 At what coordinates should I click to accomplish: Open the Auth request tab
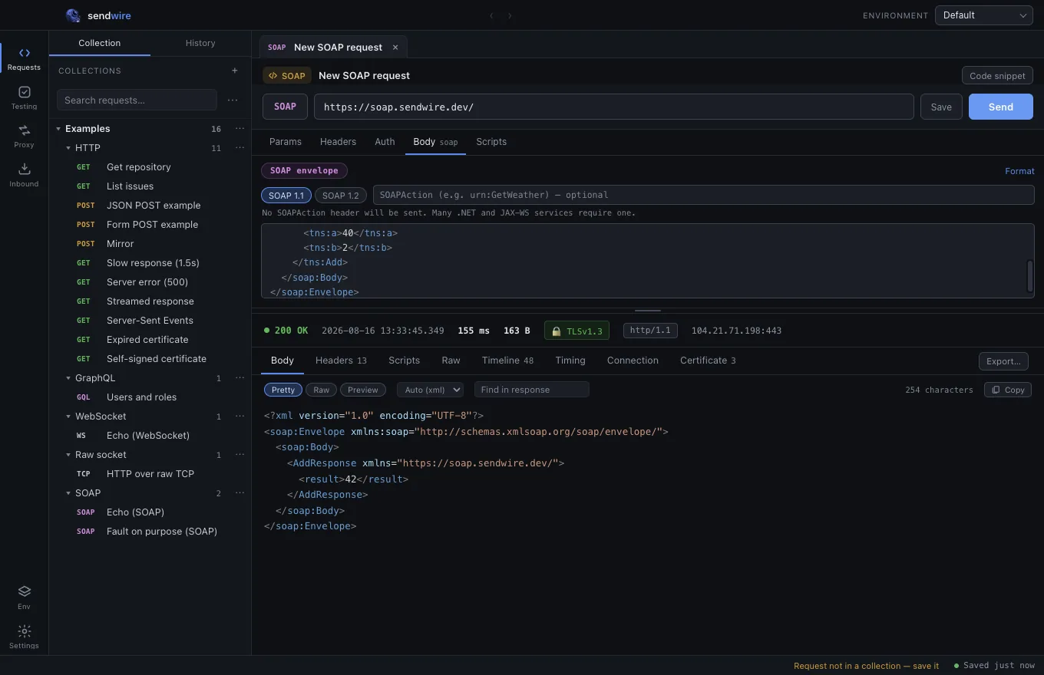(x=385, y=142)
